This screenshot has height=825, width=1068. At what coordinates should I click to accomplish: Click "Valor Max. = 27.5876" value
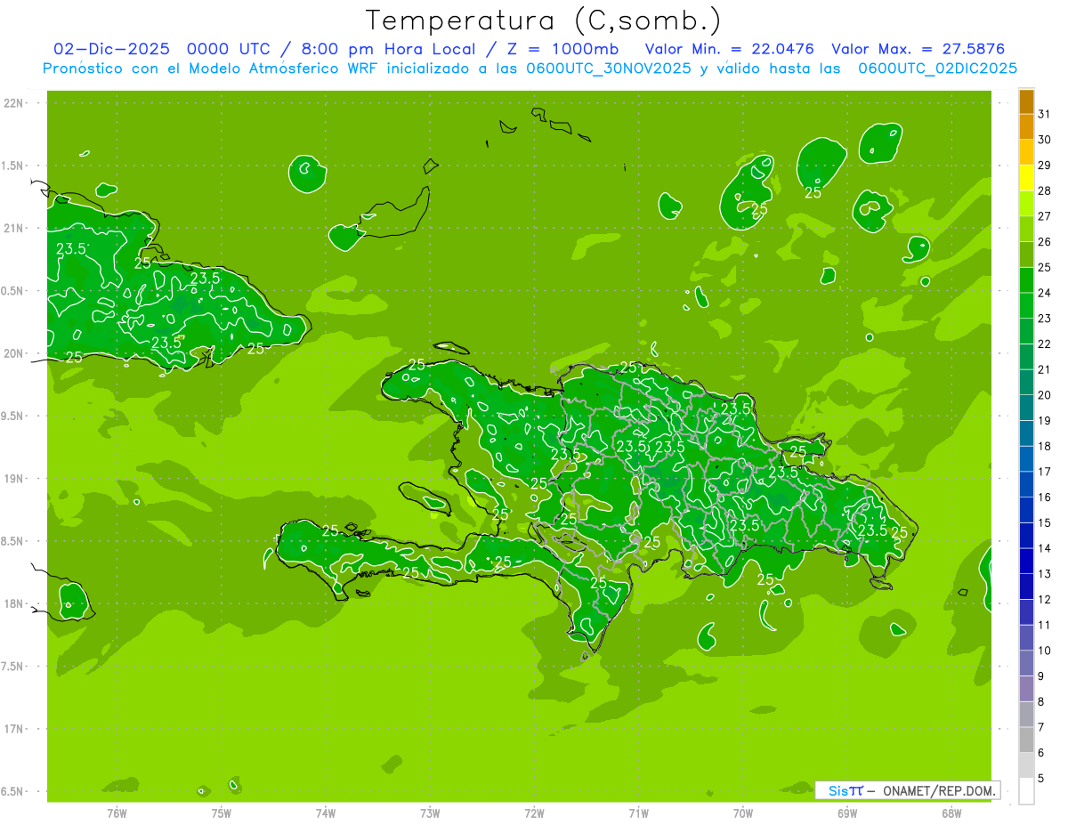click(918, 49)
